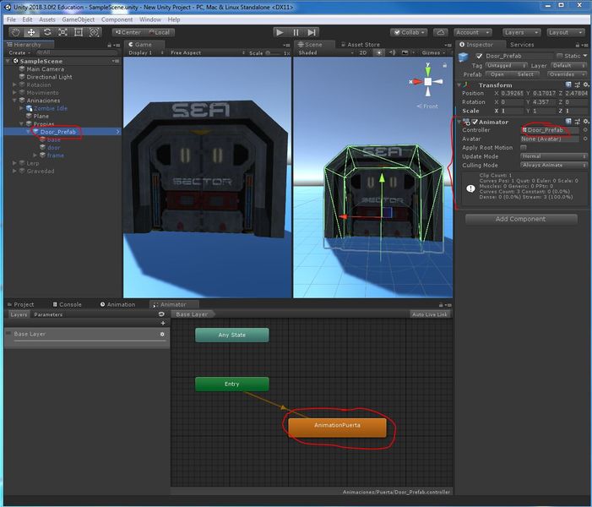Lock the scene gizmo rotation
The height and width of the screenshot is (507, 592).
click(445, 65)
